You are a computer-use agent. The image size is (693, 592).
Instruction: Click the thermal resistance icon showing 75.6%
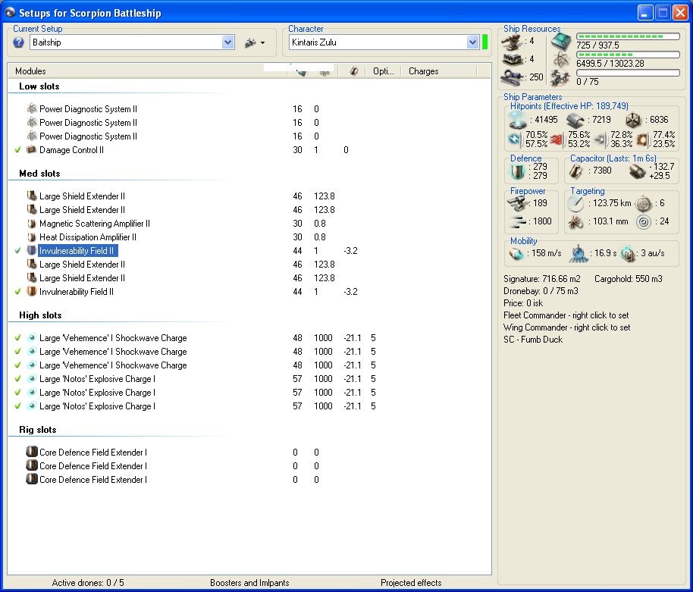pyautogui.click(x=557, y=140)
